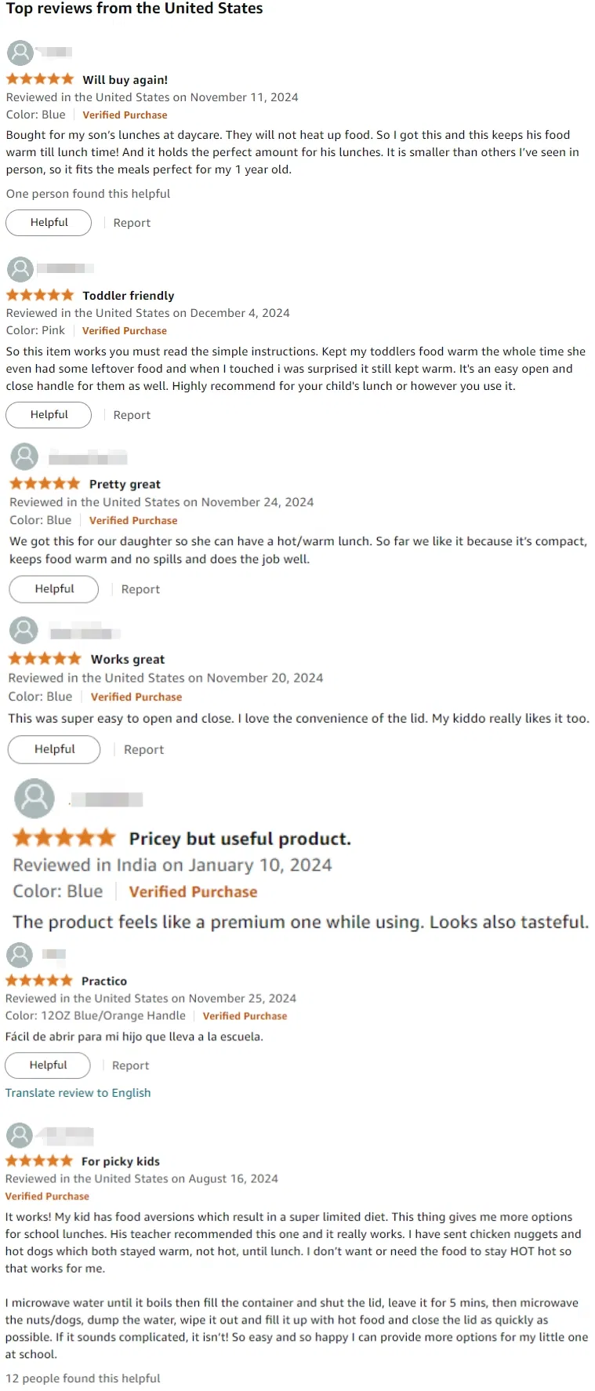Click the avatar icon on the "Will buy again!" review
Image resolution: width=595 pixels, height=1391 pixels.
pos(20,53)
